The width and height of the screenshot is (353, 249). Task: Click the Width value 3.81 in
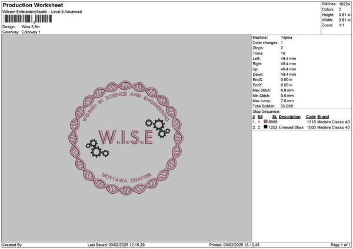pos(344,20)
